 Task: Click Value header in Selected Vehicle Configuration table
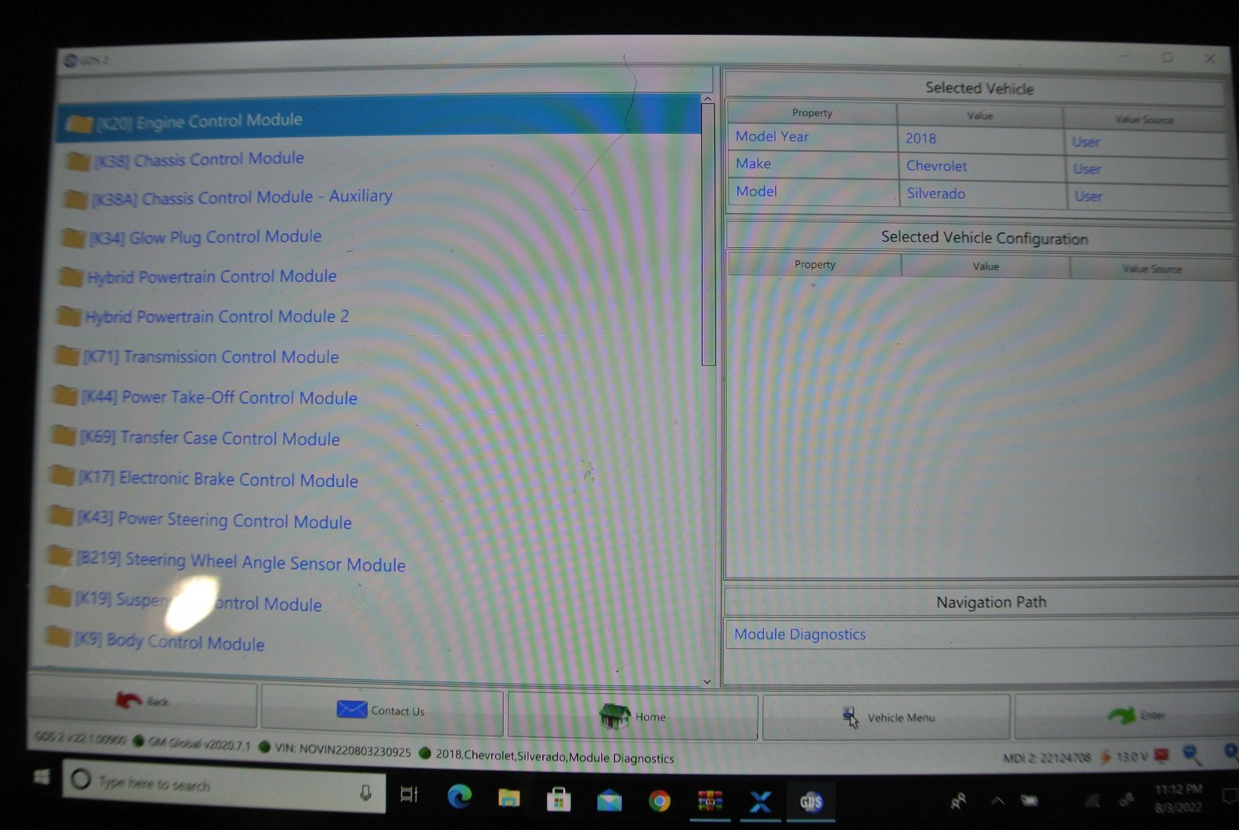tap(986, 266)
